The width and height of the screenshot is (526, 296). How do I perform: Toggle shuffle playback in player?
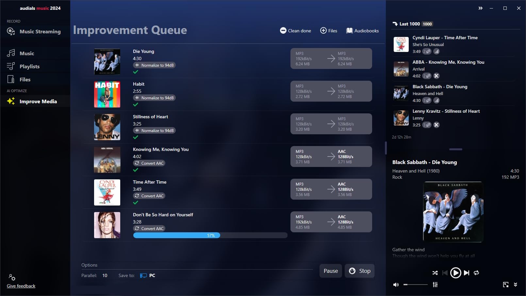435,273
